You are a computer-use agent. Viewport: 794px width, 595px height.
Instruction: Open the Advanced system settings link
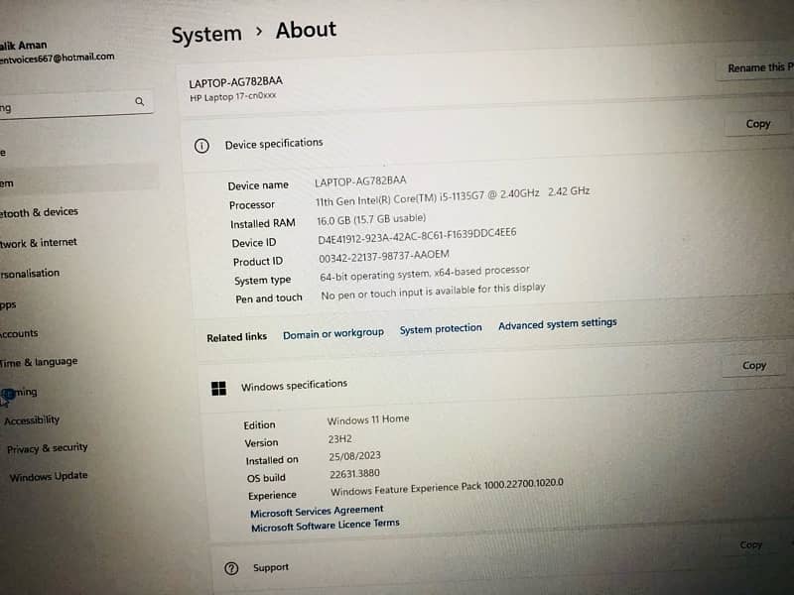coord(557,324)
